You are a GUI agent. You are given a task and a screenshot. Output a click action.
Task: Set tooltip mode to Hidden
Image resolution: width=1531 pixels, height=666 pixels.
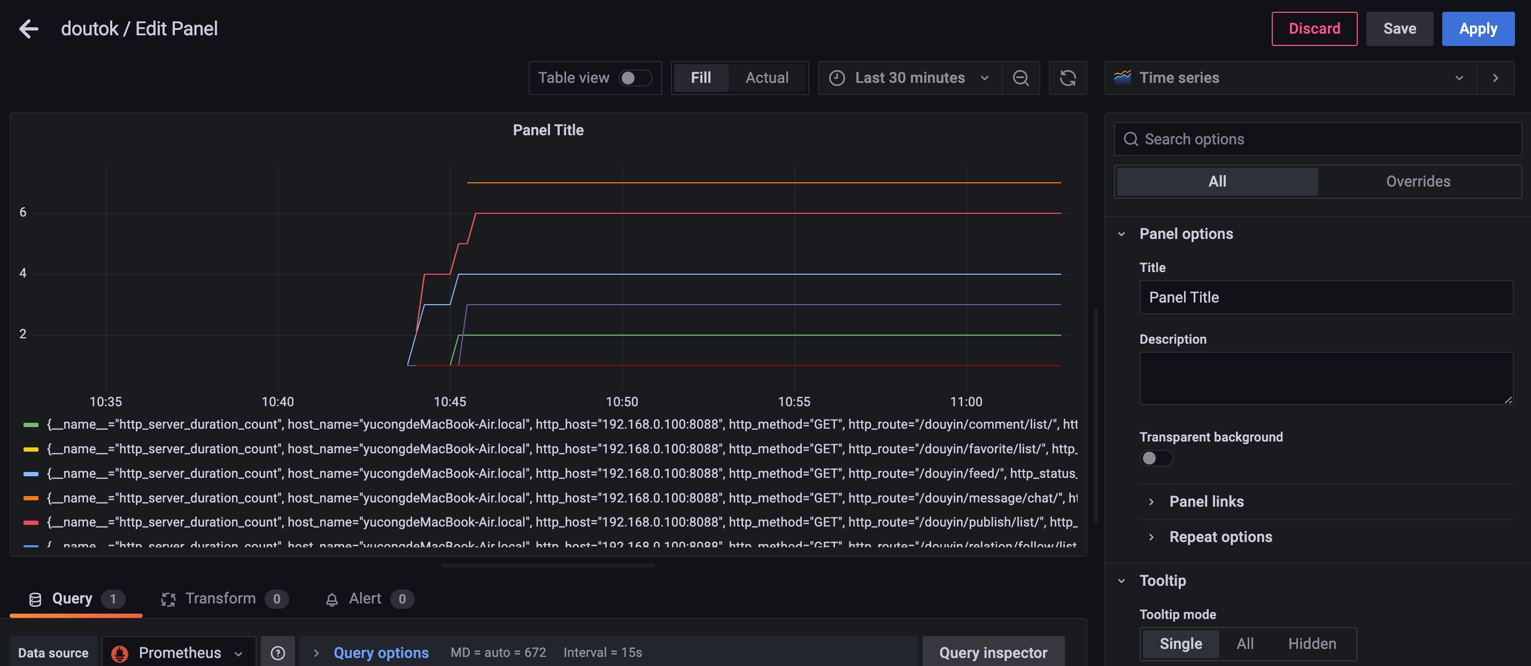(1312, 644)
